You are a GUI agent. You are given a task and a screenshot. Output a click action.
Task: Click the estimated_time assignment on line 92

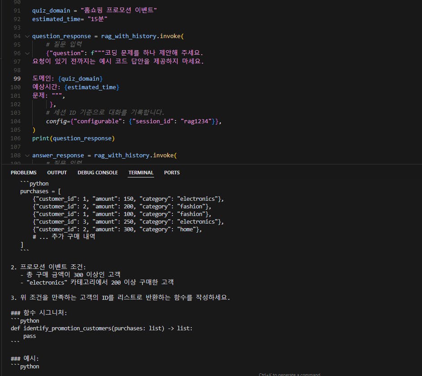(70, 19)
